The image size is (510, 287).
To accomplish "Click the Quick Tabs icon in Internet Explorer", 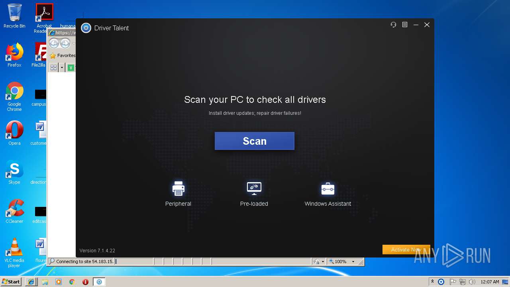I will click(54, 68).
